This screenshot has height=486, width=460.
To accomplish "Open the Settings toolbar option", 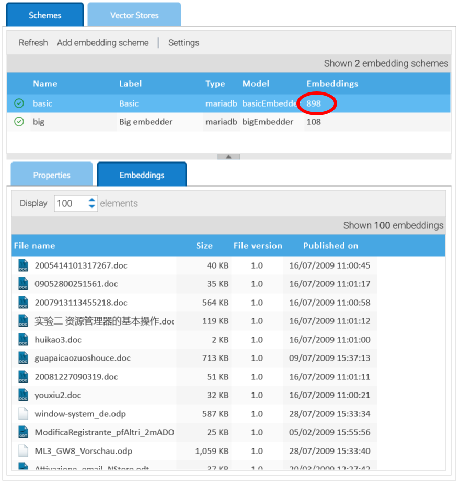I will point(183,43).
